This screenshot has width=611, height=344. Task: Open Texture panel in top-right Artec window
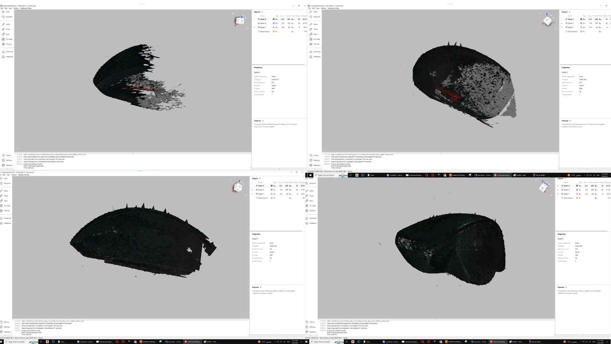315,44
